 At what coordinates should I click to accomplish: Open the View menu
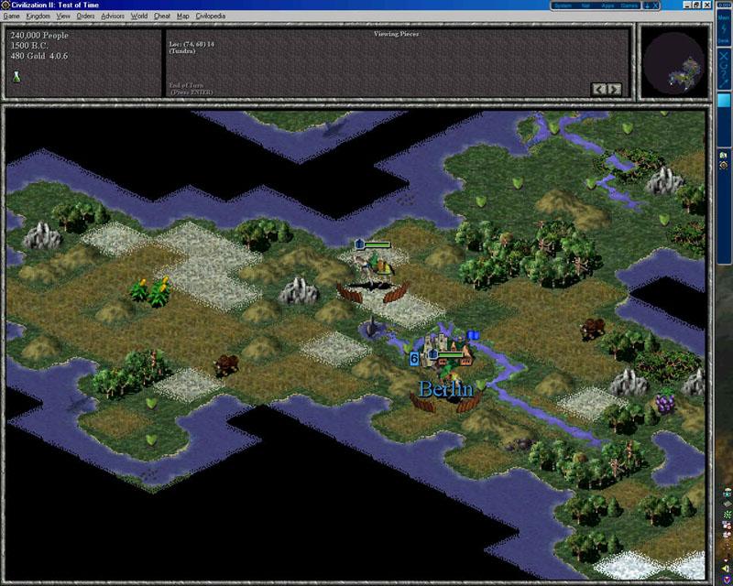coord(62,16)
